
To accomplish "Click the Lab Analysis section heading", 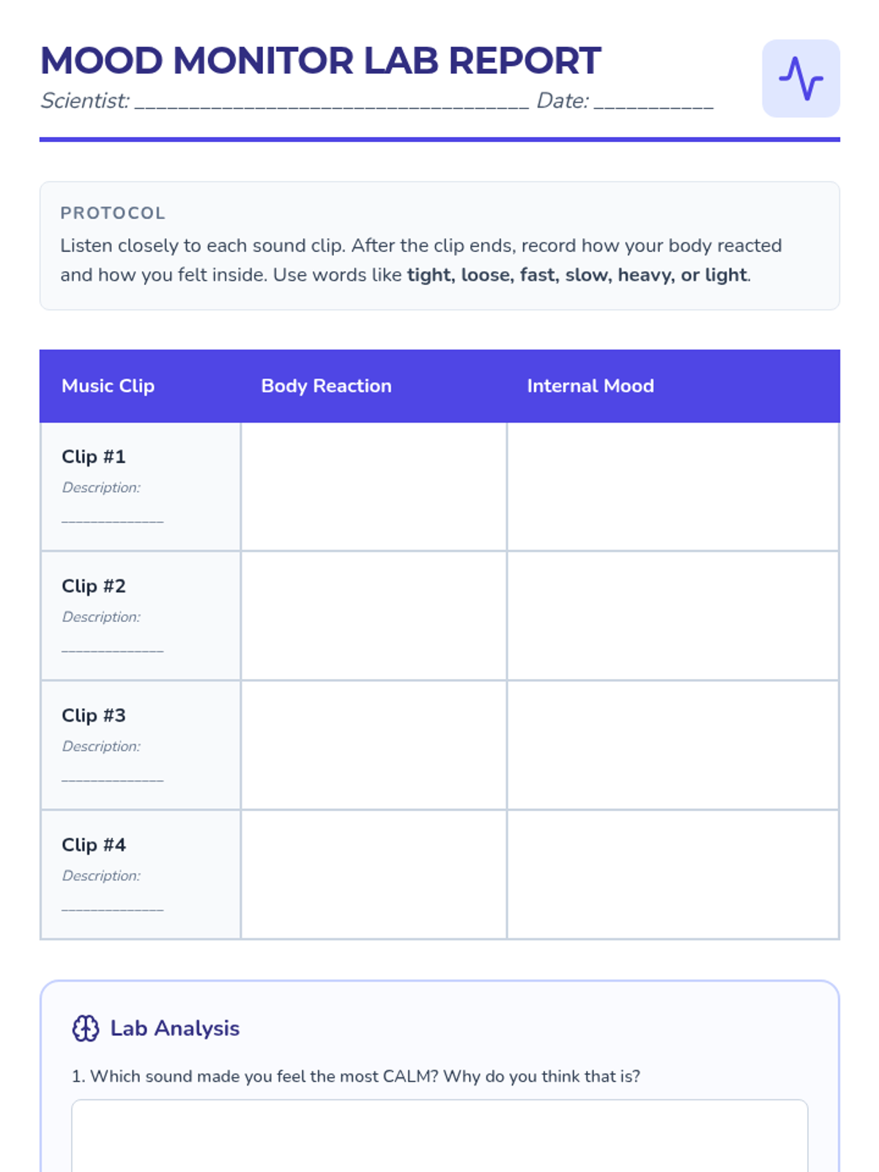I will pyautogui.click(x=175, y=1028).
